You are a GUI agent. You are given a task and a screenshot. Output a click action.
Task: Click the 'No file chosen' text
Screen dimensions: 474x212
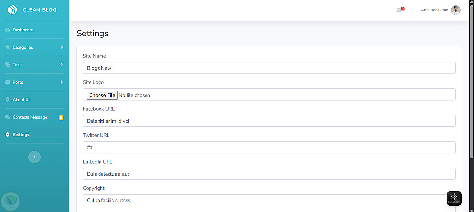coord(134,95)
